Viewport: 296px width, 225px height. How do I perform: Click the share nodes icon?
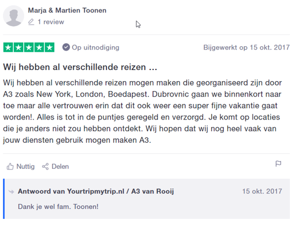45,167
